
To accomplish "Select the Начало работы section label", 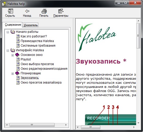I will (27, 32).
